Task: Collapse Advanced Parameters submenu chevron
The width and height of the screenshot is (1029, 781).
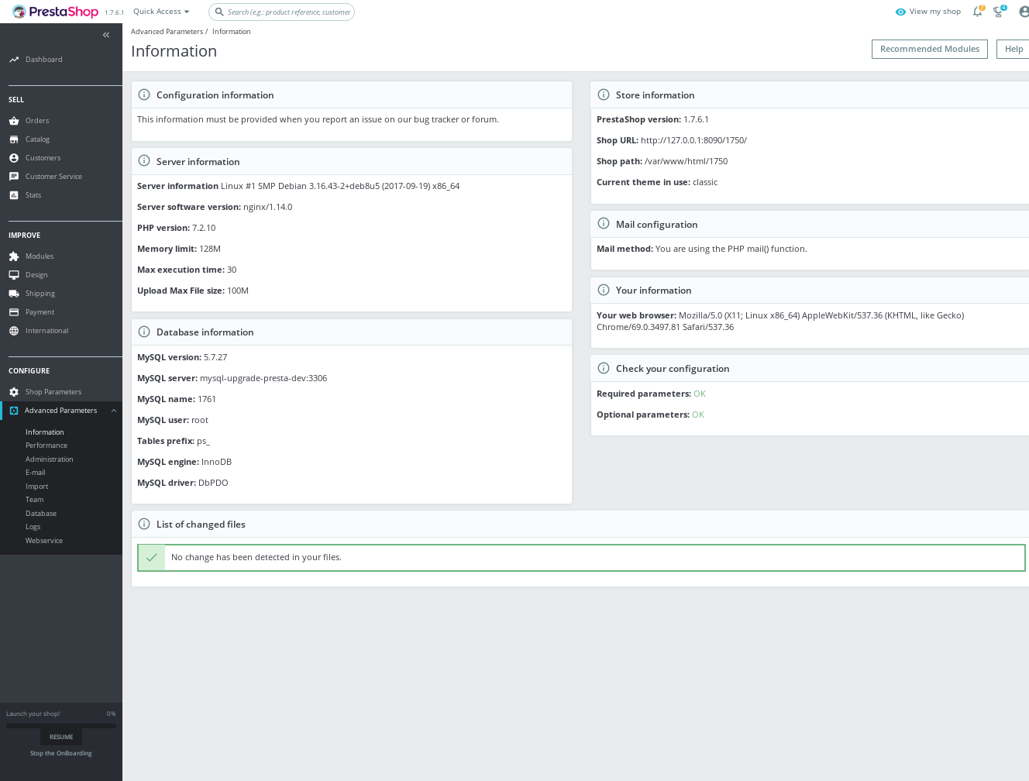Action: (x=114, y=411)
